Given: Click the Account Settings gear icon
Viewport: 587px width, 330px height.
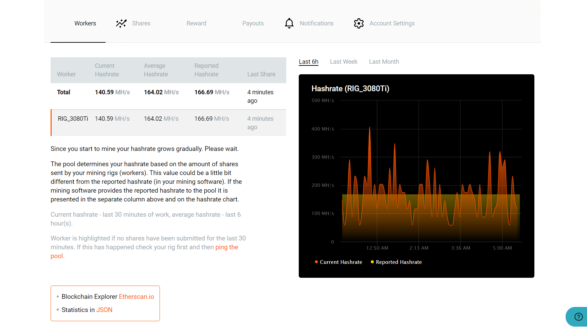Looking at the screenshot, I should click(x=359, y=23).
